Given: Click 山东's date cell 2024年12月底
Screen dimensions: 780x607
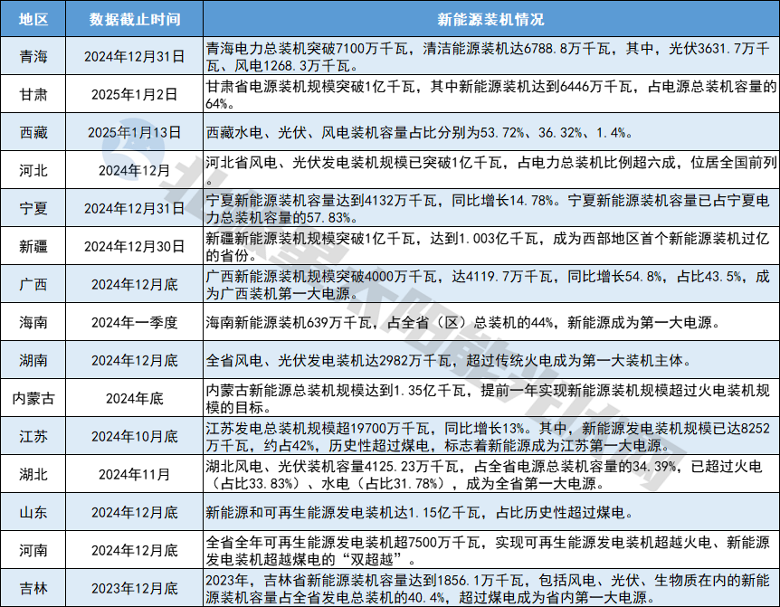Looking at the screenshot, I should pyautogui.click(x=134, y=512).
